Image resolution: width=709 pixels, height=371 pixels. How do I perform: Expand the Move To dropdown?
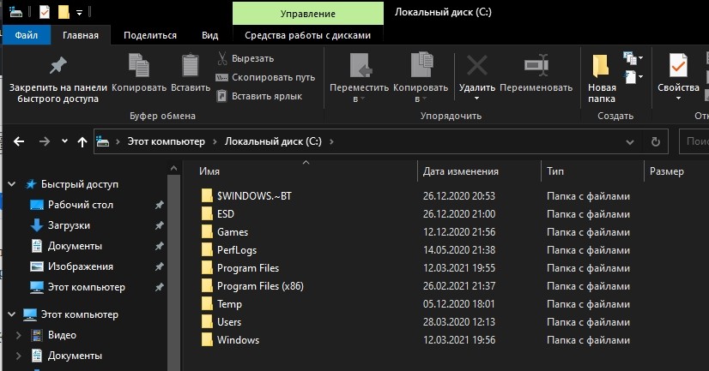pos(358,99)
